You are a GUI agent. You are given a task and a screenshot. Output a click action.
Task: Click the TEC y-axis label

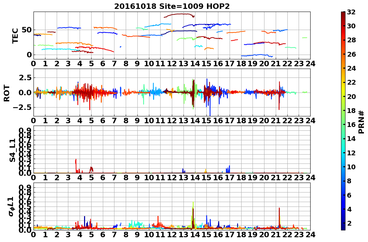[15, 36]
